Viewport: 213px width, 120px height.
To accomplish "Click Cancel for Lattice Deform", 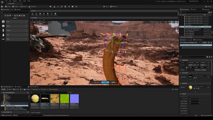I will point(113,82).
